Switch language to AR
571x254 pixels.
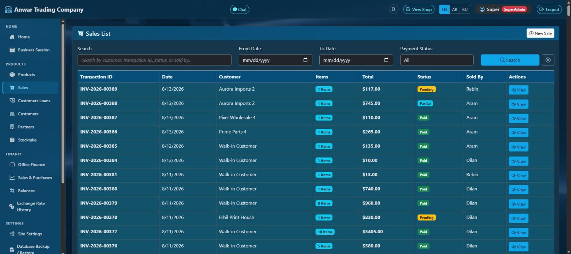pyautogui.click(x=454, y=9)
